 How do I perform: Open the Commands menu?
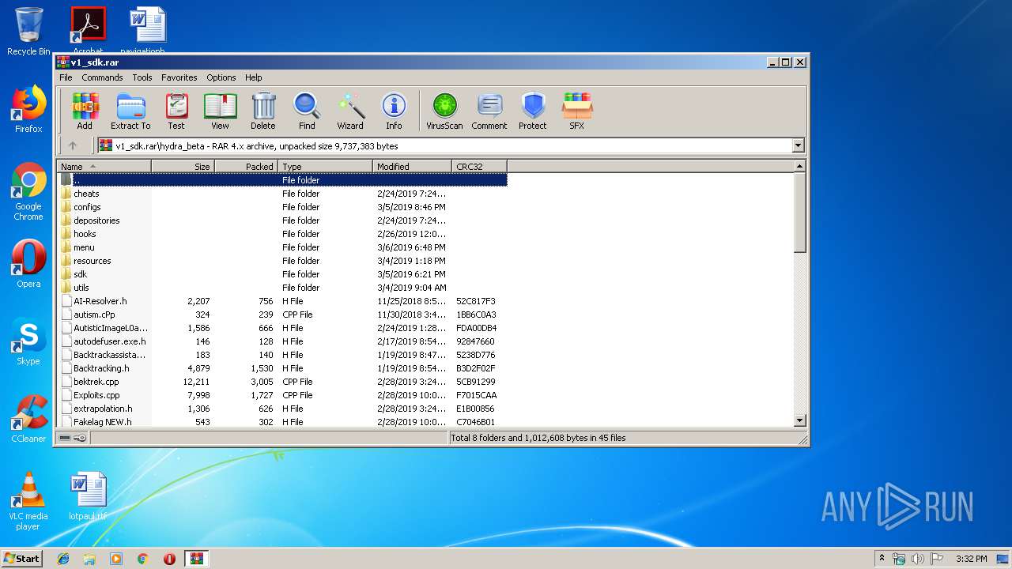click(102, 77)
